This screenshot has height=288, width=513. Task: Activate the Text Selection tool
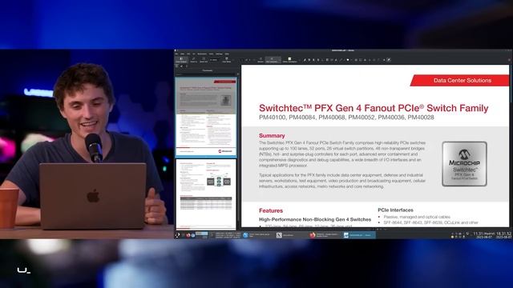click(273, 59)
